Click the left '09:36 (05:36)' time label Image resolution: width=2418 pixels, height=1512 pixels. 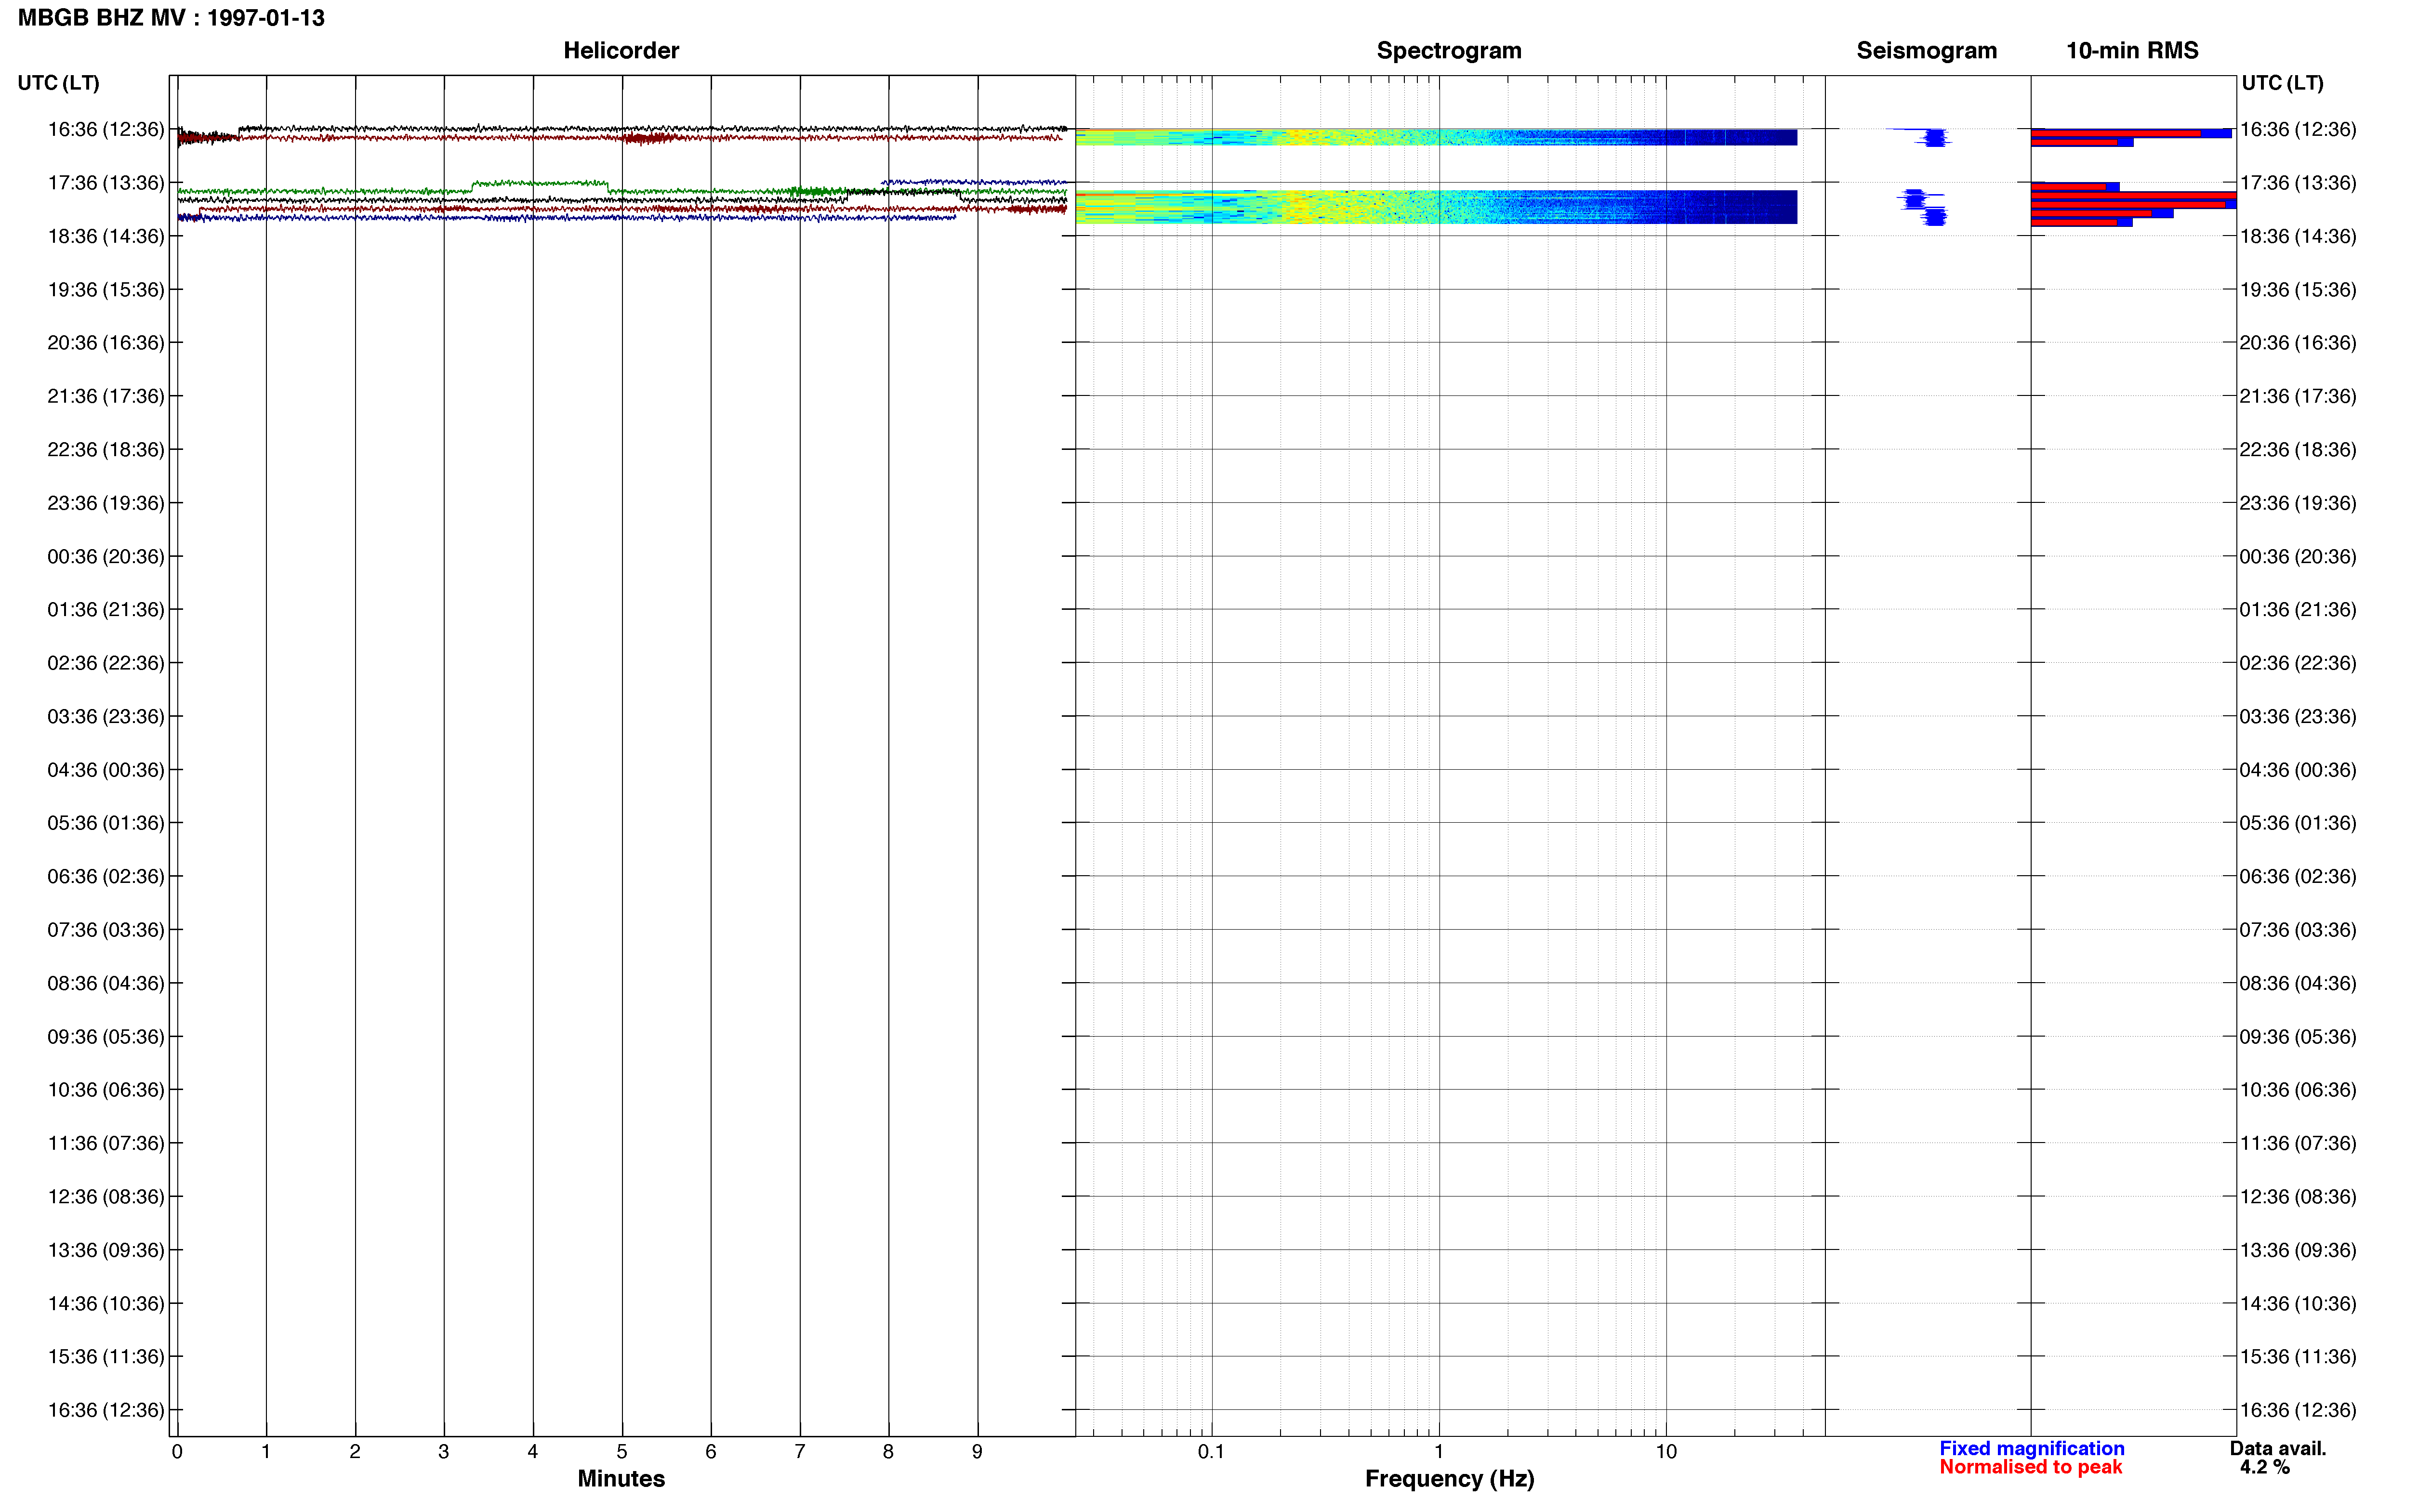[106, 1036]
